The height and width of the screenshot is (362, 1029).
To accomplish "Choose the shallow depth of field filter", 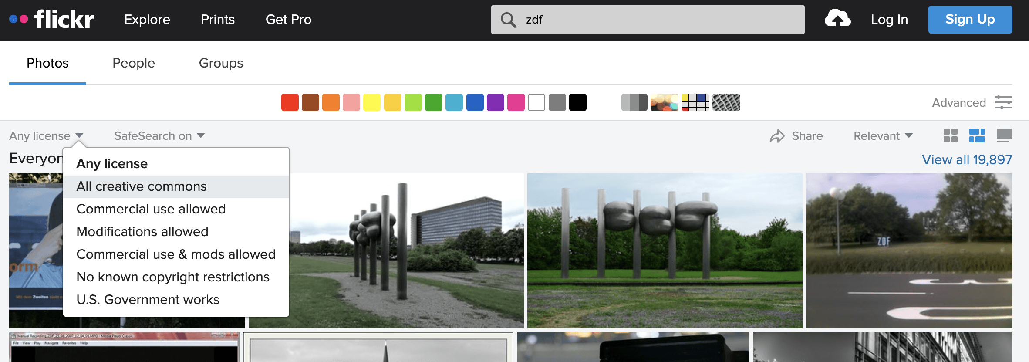I will coord(664,103).
